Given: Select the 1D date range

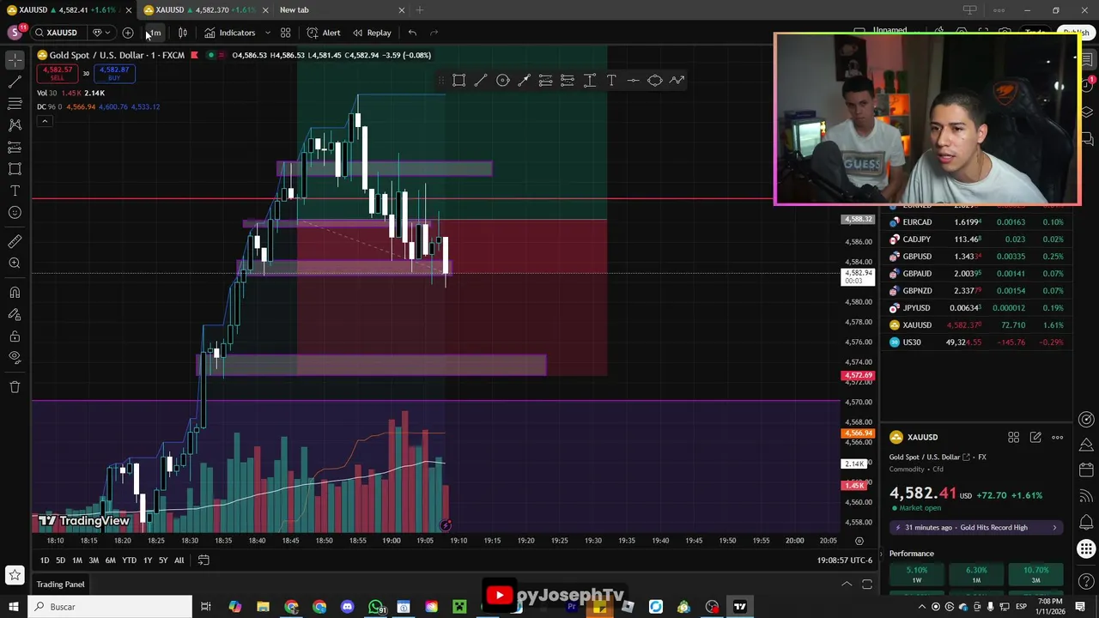Looking at the screenshot, I should (45, 560).
